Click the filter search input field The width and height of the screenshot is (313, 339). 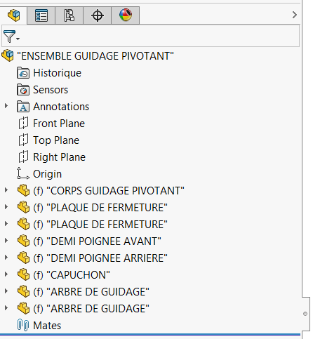click(x=159, y=36)
